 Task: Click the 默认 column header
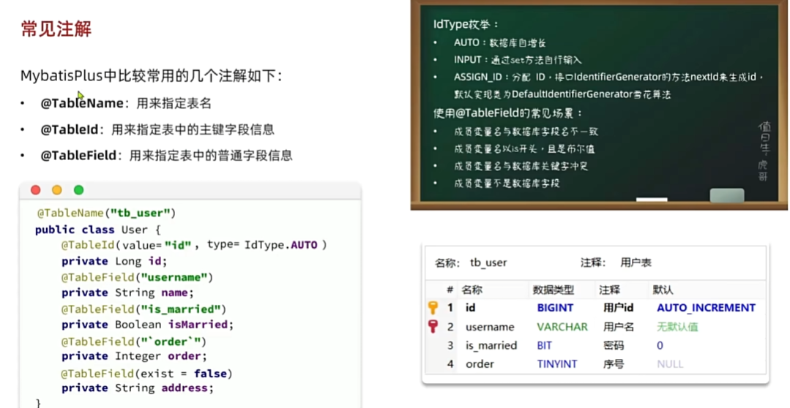coord(663,290)
